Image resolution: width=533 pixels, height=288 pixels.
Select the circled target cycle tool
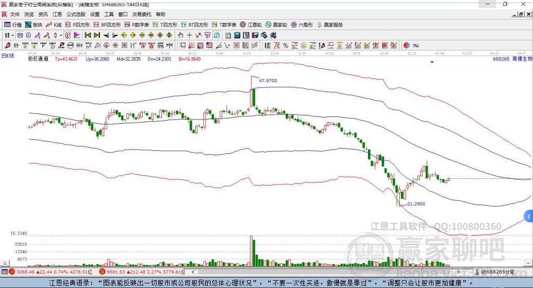[x=106, y=45]
